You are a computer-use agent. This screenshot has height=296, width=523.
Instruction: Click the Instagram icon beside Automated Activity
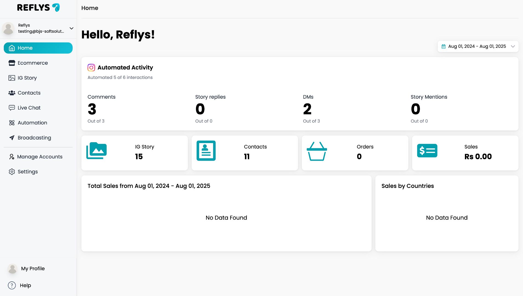[x=91, y=67]
